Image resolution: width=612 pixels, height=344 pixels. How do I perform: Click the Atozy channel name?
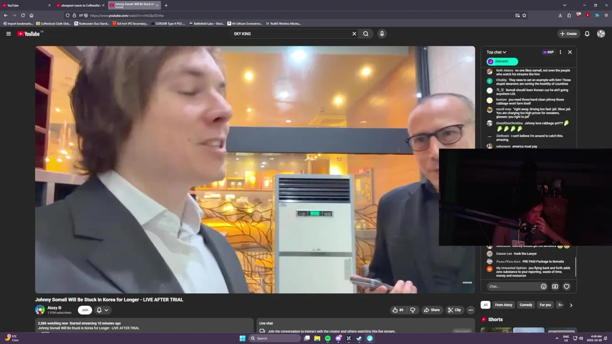point(52,308)
